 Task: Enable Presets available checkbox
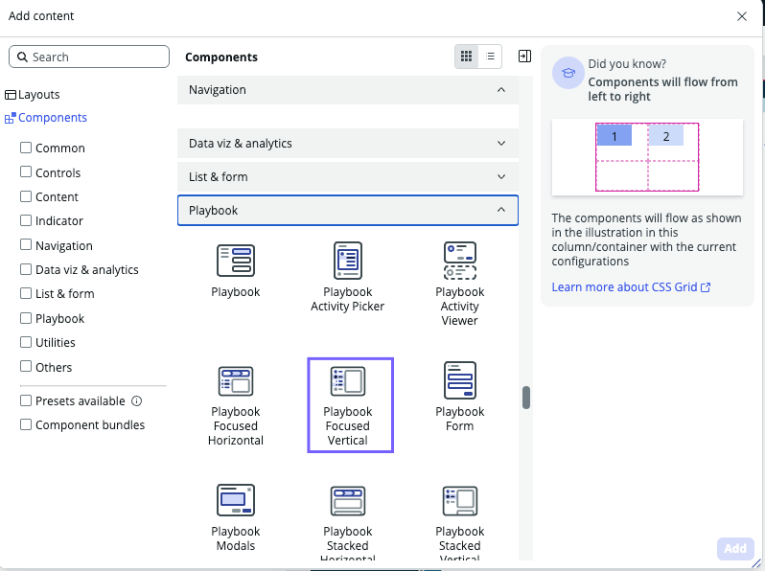point(26,400)
